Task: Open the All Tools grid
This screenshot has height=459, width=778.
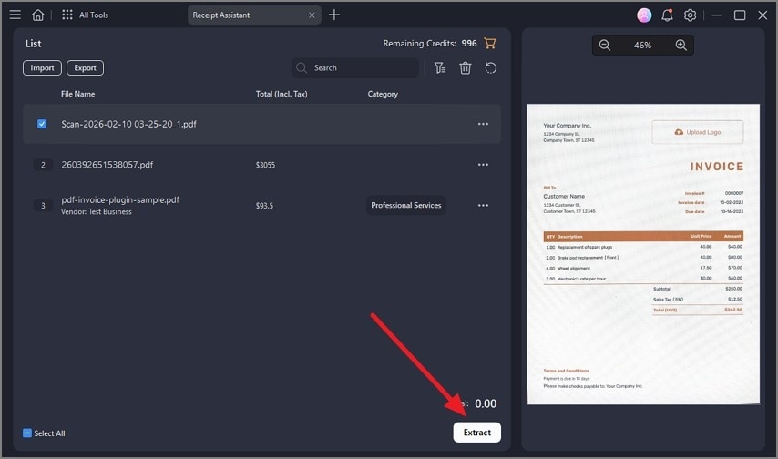Action: click(x=67, y=15)
